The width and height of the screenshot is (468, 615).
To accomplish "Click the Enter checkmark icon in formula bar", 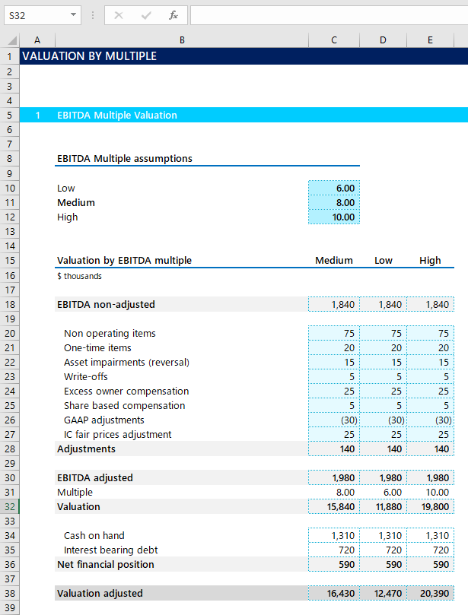I will [x=146, y=15].
